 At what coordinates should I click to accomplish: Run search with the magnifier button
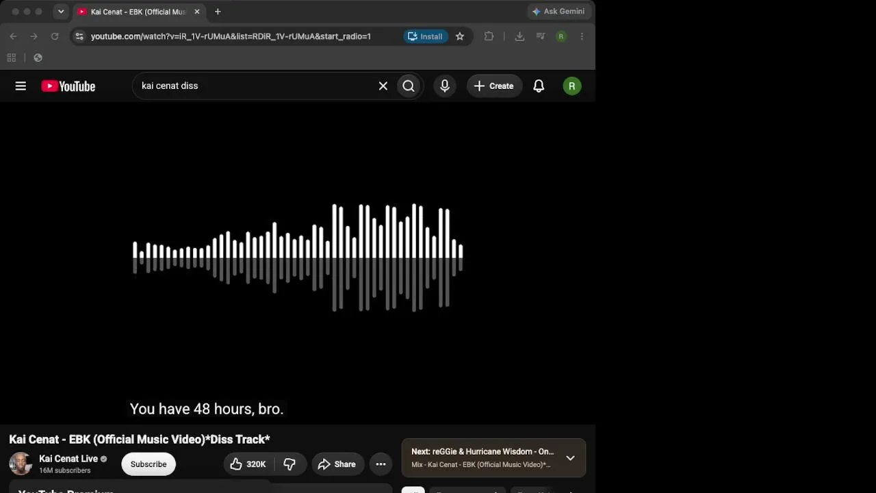pyautogui.click(x=409, y=86)
